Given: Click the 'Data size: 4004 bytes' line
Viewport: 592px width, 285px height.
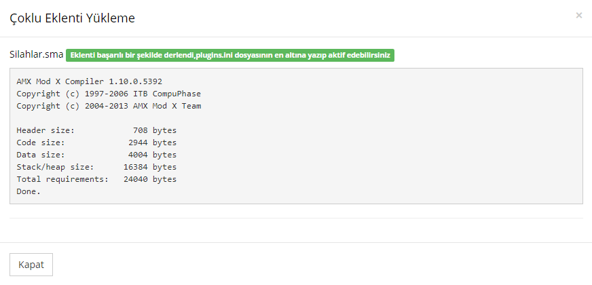Looking at the screenshot, I should (x=96, y=155).
